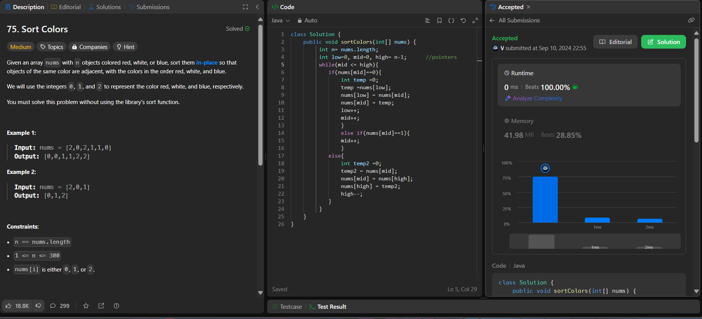
Task: Star this problem as favorite
Action: coord(86,306)
